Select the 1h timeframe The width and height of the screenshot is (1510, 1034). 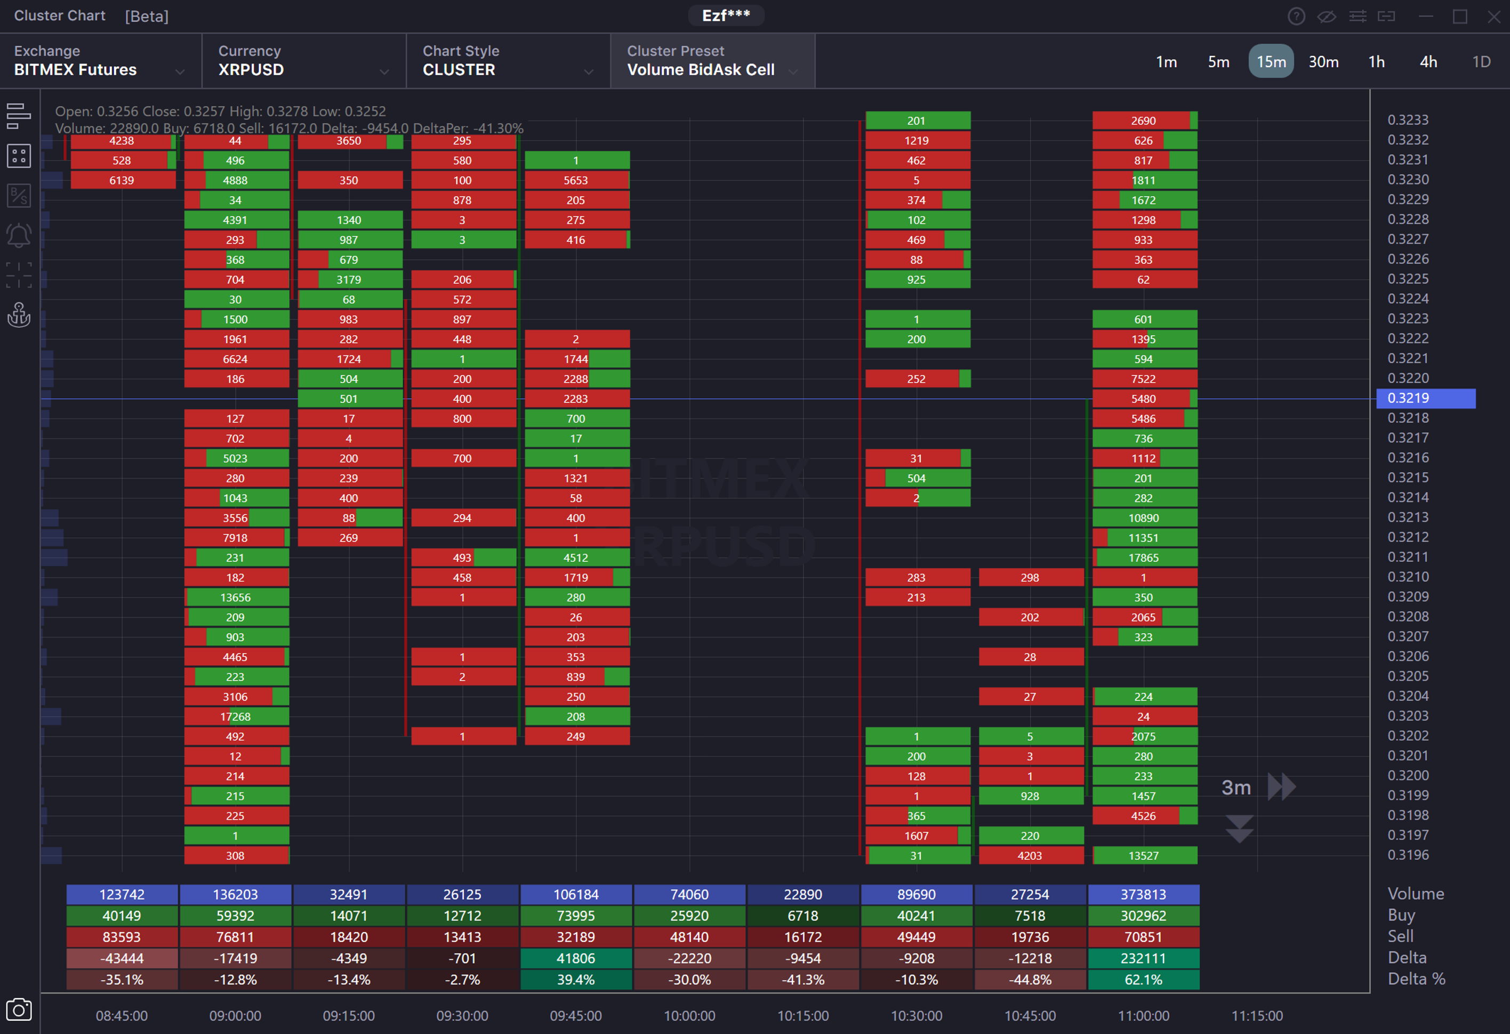pyautogui.click(x=1376, y=62)
